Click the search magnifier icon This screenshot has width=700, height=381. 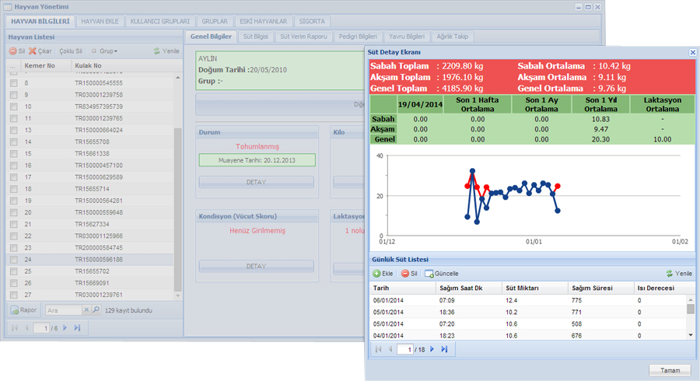point(96,309)
